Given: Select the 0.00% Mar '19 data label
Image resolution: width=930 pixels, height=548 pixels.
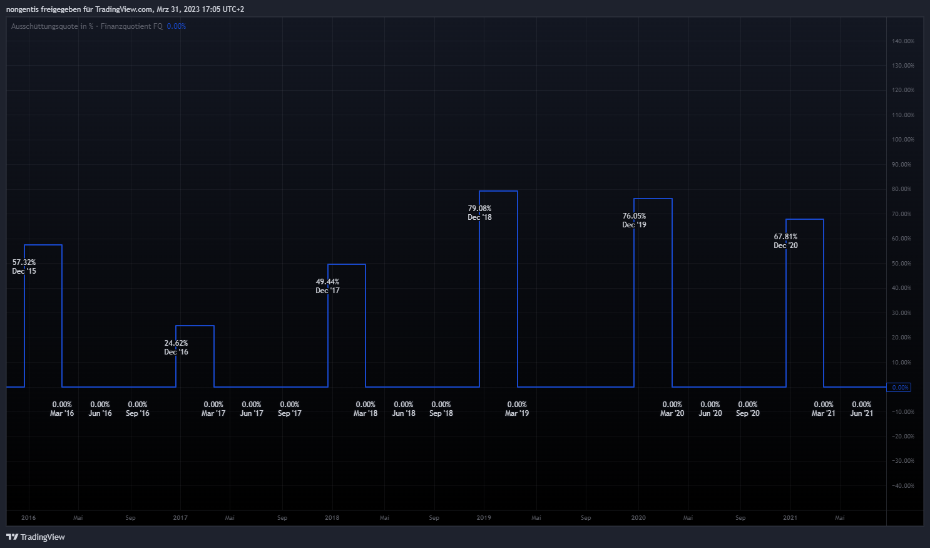Looking at the screenshot, I should pos(517,409).
